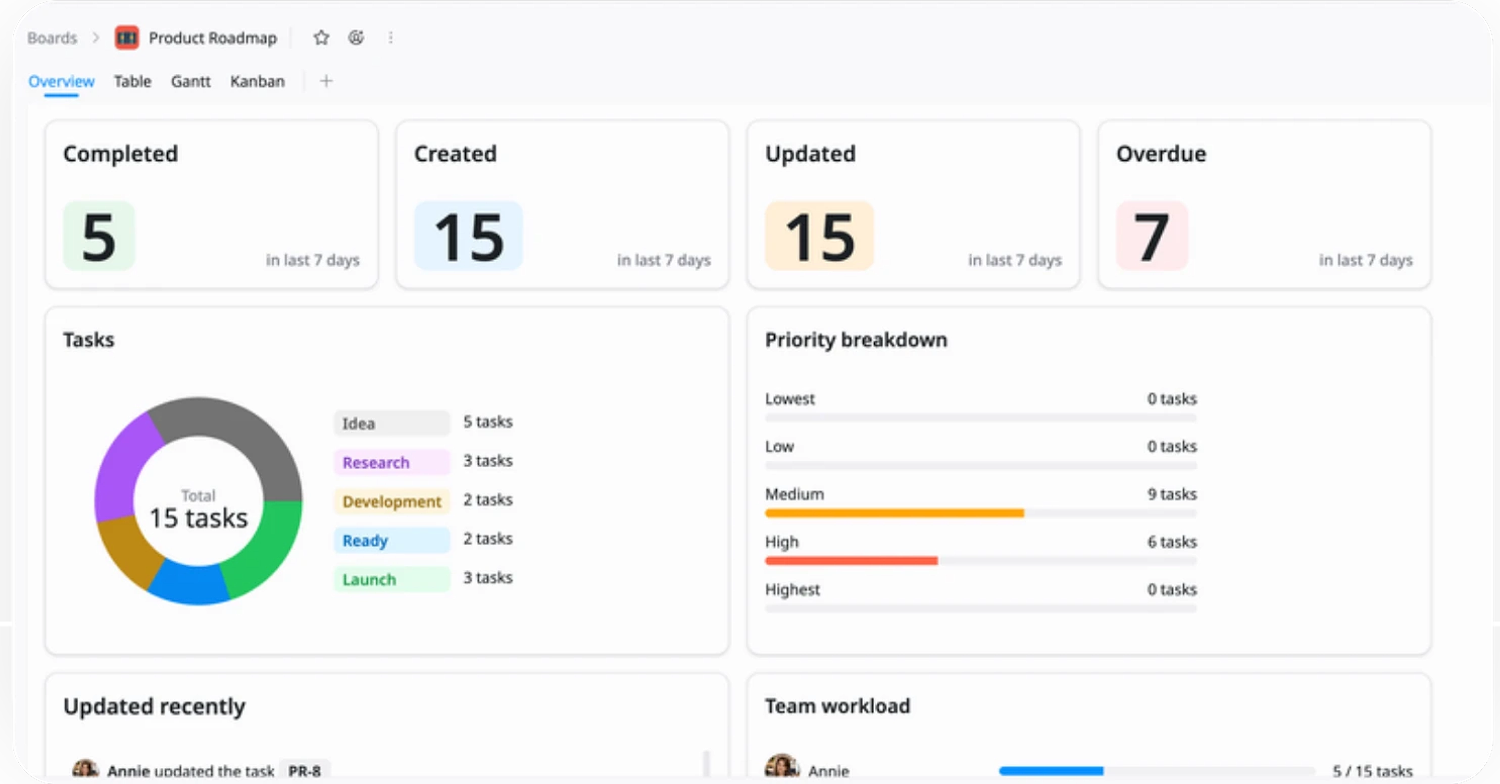Click Annie's blue workload progress bar

tap(1051, 770)
